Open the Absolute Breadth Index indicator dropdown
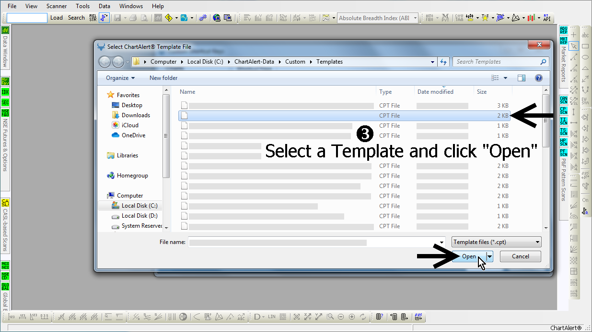Viewport: 592px width, 332px height. point(415,18)
